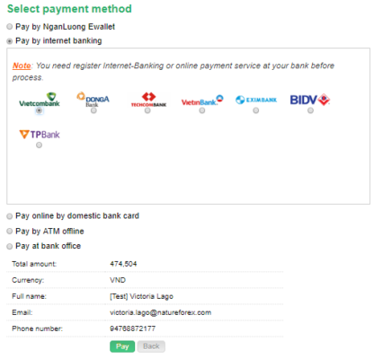This screenshot has width=374, height=359.
Task: Select the radio button under TPBank
Action: pos(39,145)
